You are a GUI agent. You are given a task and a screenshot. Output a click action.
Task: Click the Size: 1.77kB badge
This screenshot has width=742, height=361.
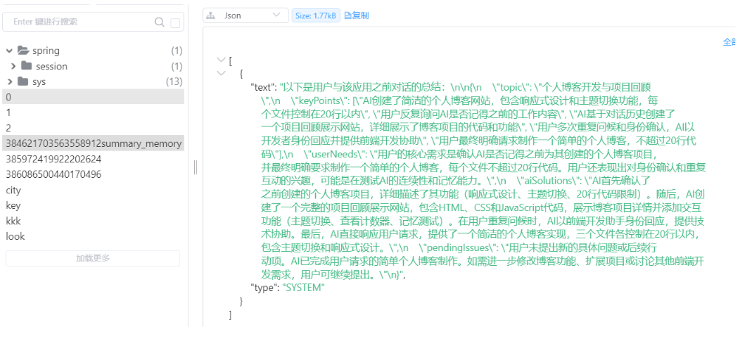[x=316, y=16]
